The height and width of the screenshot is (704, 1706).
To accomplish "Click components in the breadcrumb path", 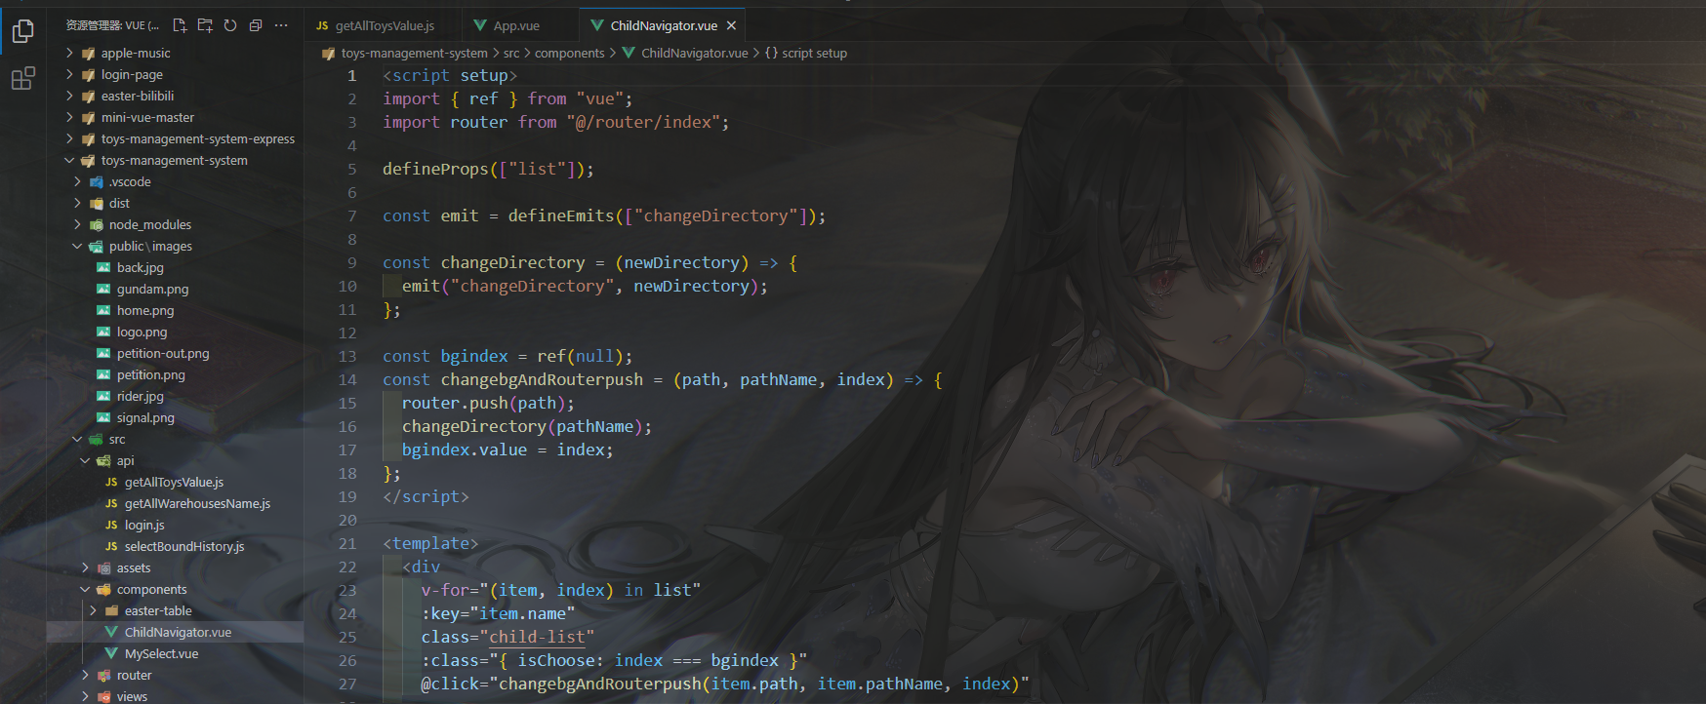I will [570, 53].
